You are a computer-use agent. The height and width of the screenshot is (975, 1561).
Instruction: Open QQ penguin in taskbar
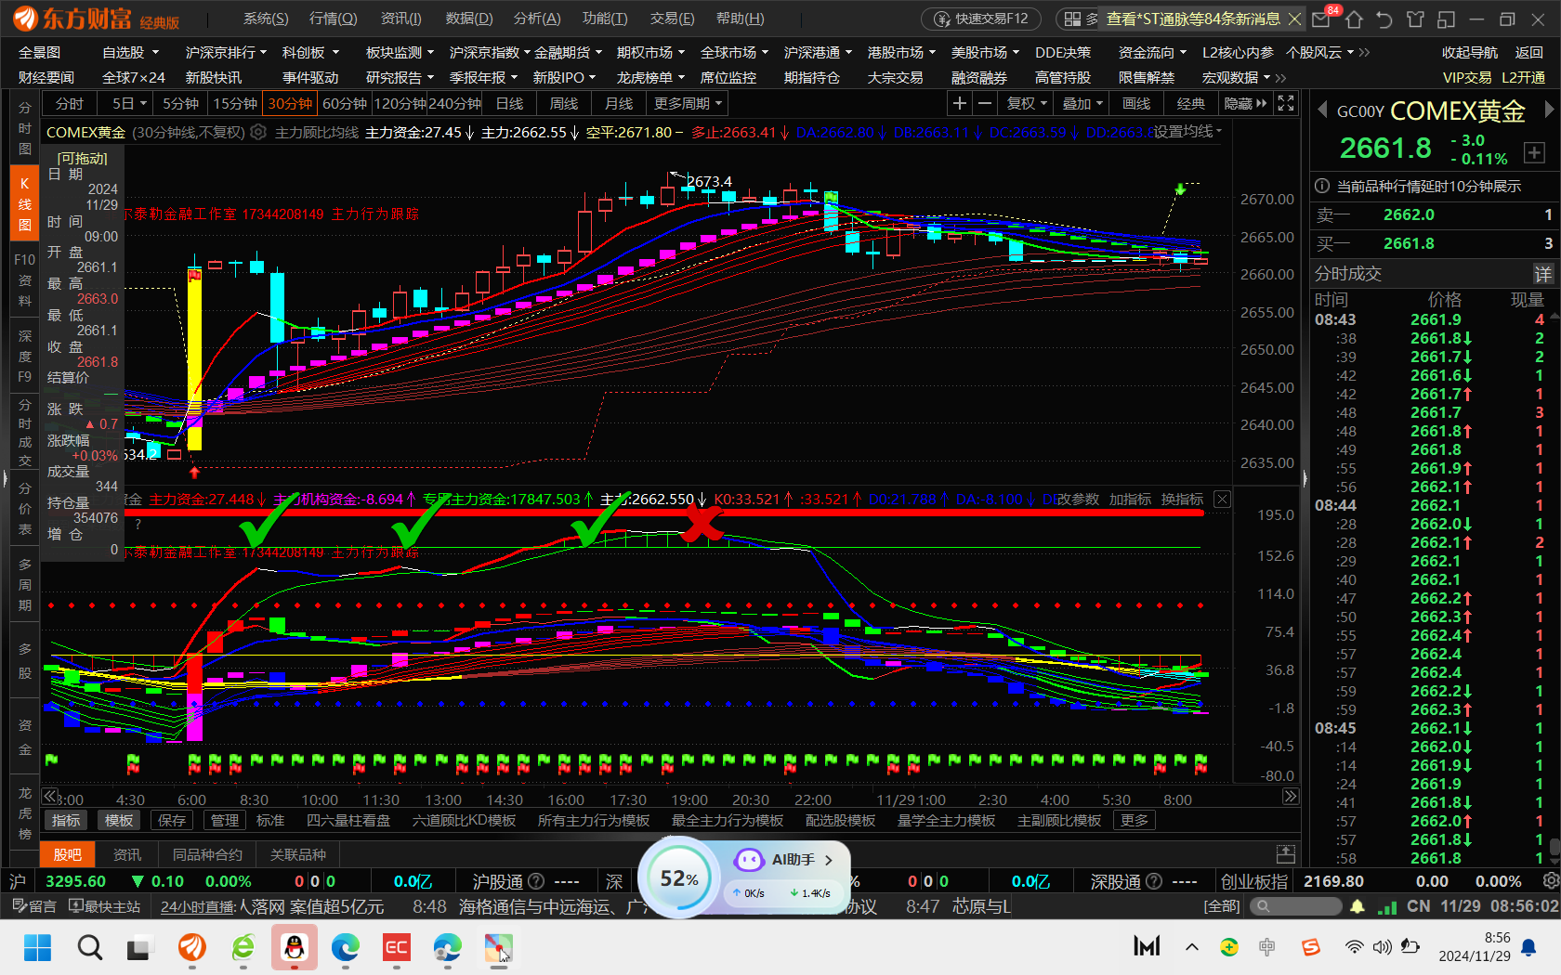point(295,947)
